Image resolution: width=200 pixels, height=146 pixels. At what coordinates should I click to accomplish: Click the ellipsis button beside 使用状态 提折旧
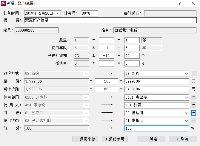tap(194, 120)
